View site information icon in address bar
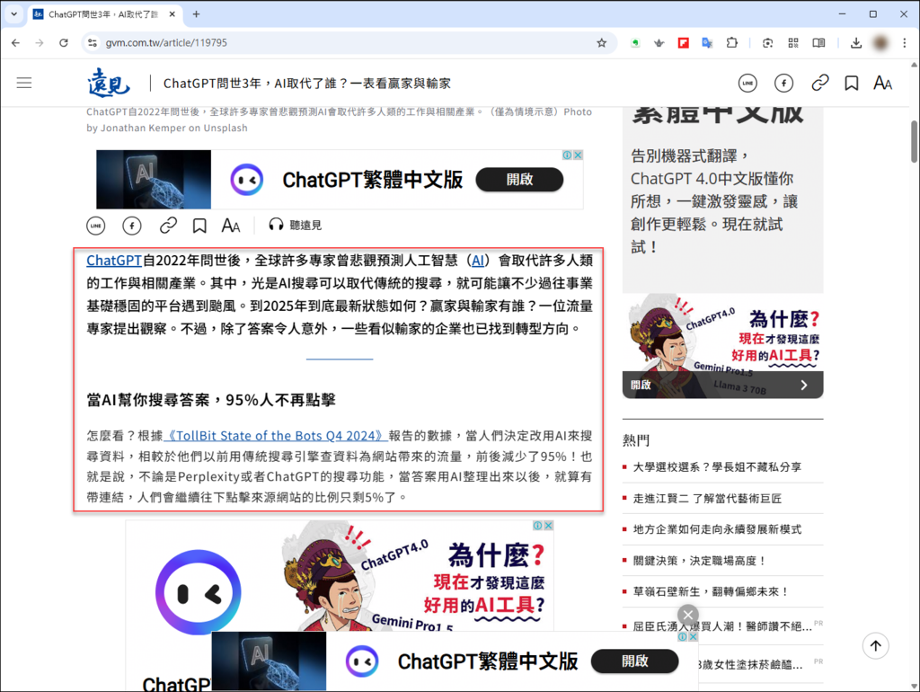 point(93,43)
